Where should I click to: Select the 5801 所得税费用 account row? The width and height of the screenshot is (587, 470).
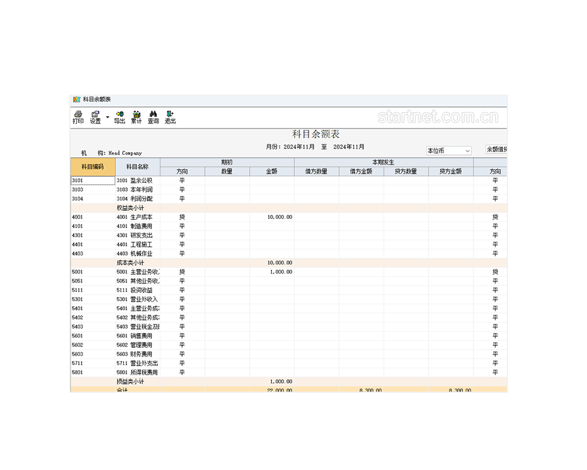pyautogui.click(x=137, y=372)
